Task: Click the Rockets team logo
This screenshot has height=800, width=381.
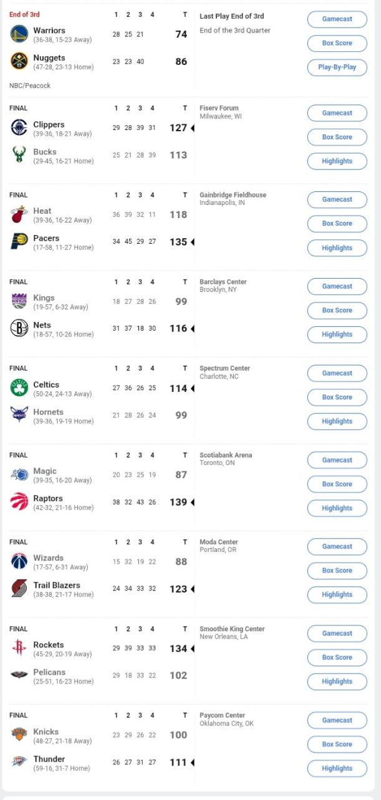Action: point(19,648)
